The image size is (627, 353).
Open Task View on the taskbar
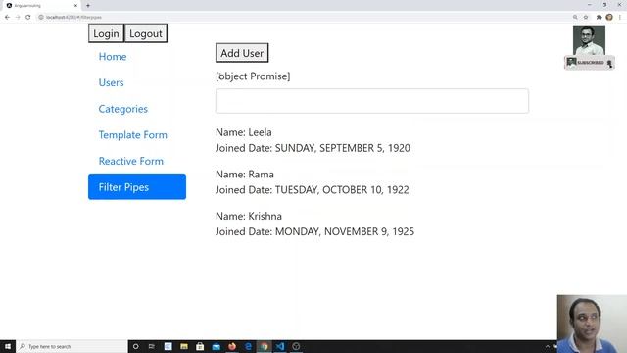point(152,346)
